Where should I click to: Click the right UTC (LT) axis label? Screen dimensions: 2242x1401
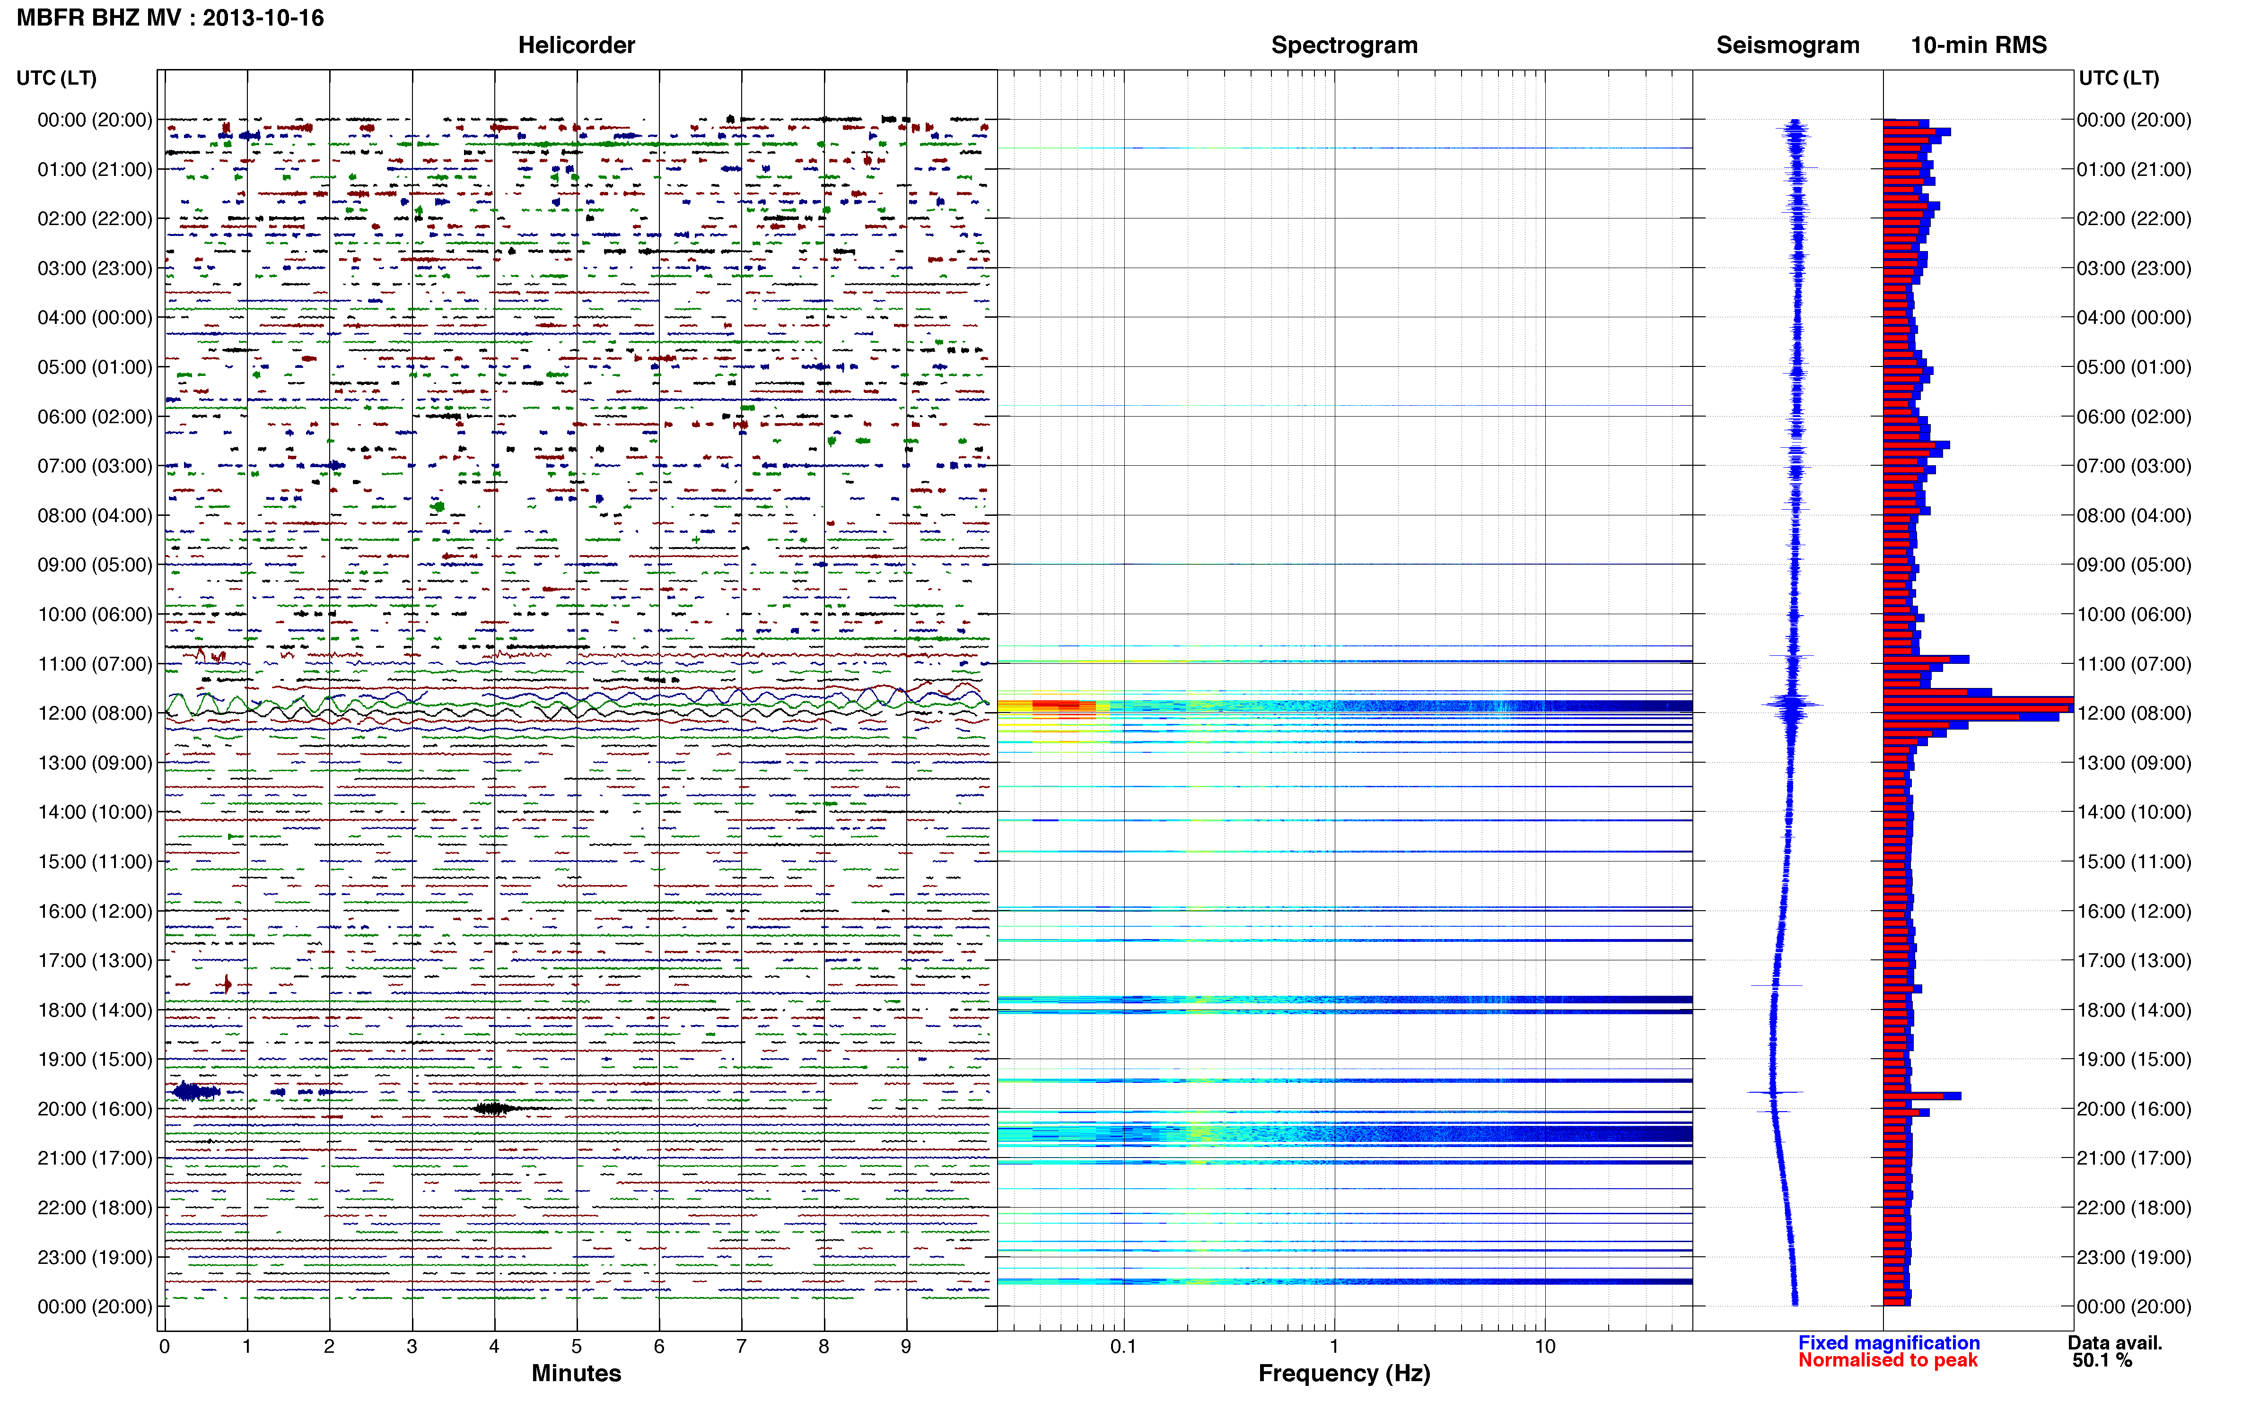point(2119,78)
